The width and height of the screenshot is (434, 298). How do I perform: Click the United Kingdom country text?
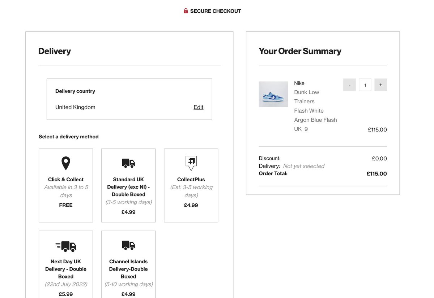coord(75,107)
